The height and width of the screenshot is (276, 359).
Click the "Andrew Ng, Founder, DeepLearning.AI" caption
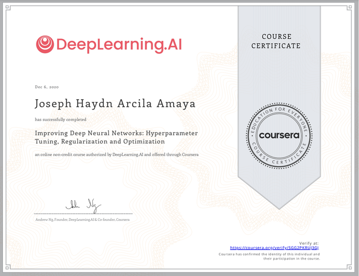(82, 220)
